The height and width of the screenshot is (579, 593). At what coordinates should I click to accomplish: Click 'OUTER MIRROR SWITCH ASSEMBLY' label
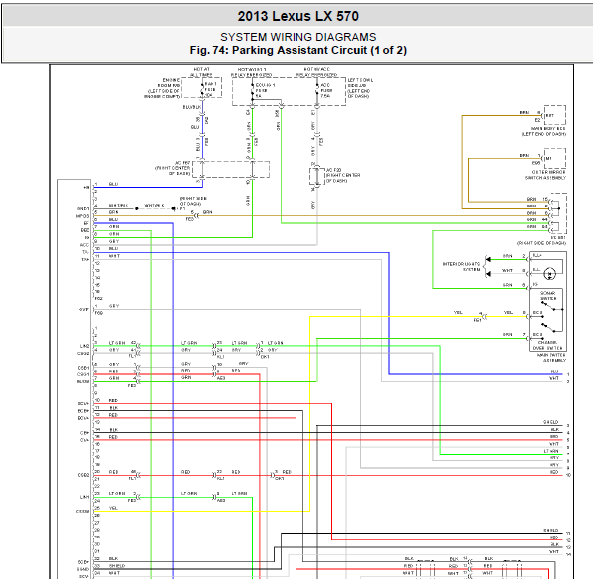tap(546, 175)
